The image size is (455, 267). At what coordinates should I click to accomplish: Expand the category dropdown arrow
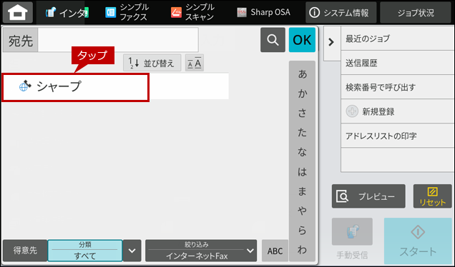pyautogui.click(x=132, y=251)
